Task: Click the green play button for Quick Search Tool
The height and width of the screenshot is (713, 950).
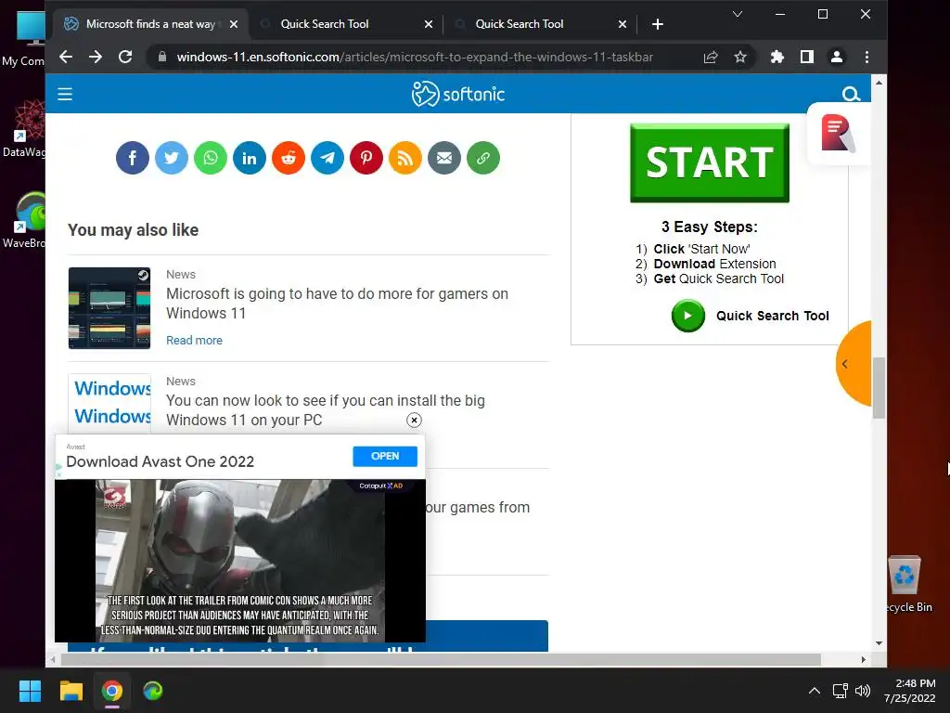Action: 687,316
